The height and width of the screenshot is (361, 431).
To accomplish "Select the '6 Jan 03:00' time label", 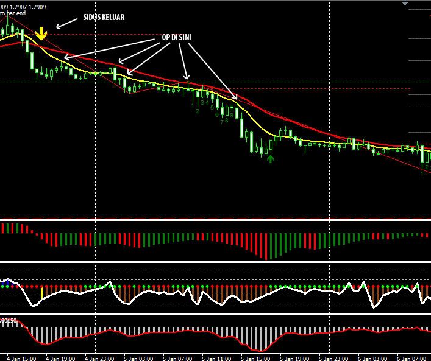I will coord(372,358).
